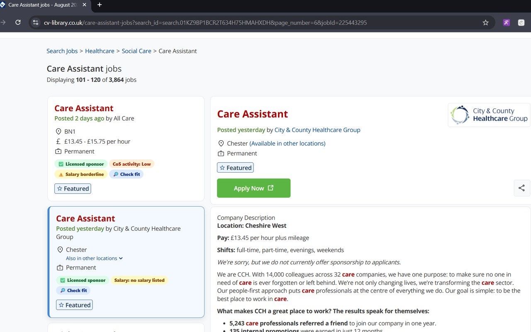Click the 'Pay: £13.45 per hour plus mileage' line
This screenshot has height=332, width=531.
[263, 238]
